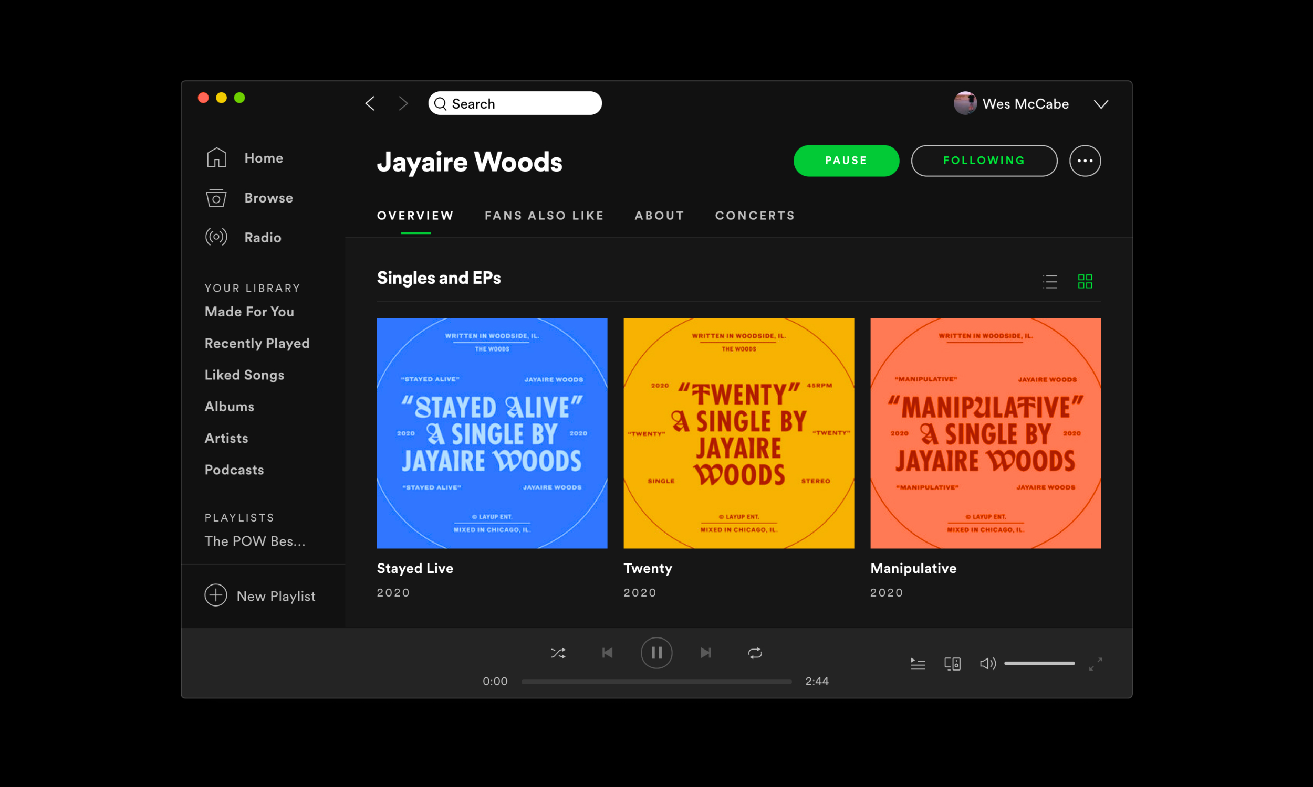This screenshot has height=787, width=1313.
Task: Open Recently Played in library
Action: tap(257, 344)
